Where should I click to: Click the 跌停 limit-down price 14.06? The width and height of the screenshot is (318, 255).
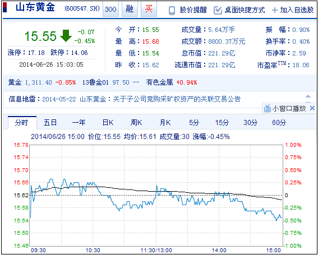(x=79, y=53)
